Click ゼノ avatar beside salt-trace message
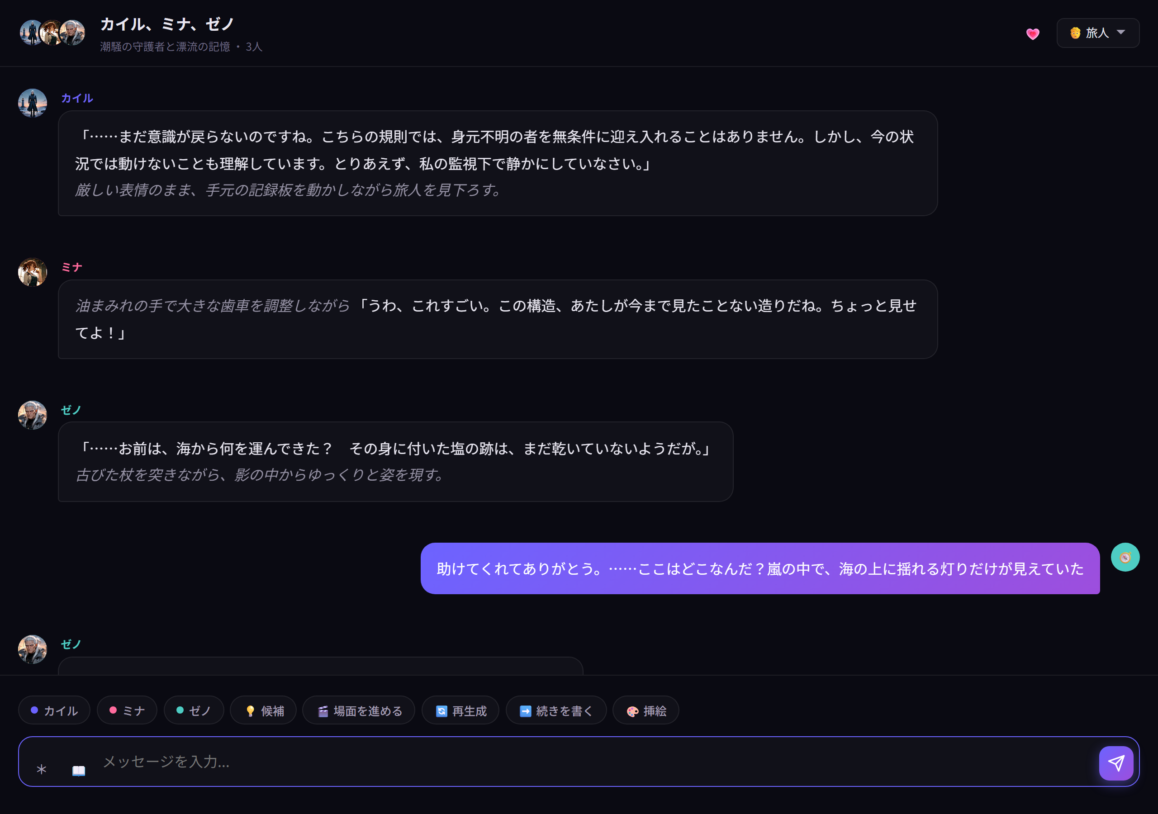Screen dimensions: 1158x814 point(32,415)
